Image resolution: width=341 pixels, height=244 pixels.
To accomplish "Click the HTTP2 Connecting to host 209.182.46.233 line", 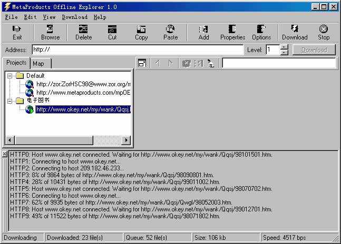I will [67, 168].
